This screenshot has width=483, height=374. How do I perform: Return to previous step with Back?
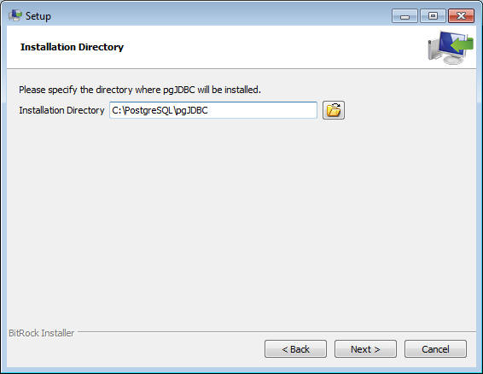coord(295,349)
